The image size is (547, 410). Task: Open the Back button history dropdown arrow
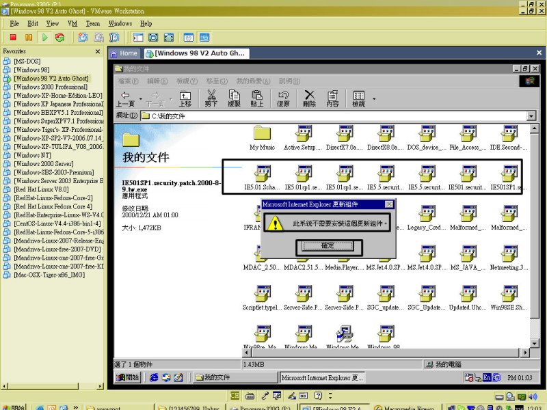tap(141, 99)
